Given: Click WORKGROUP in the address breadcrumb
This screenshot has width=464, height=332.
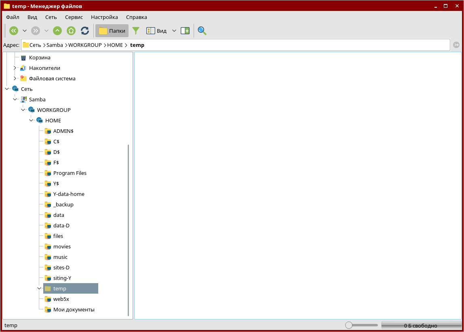Looking at the screenshot, I should tap(85, 45).
